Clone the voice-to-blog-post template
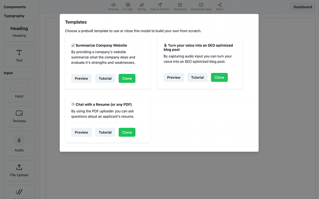 pos(219,77)
